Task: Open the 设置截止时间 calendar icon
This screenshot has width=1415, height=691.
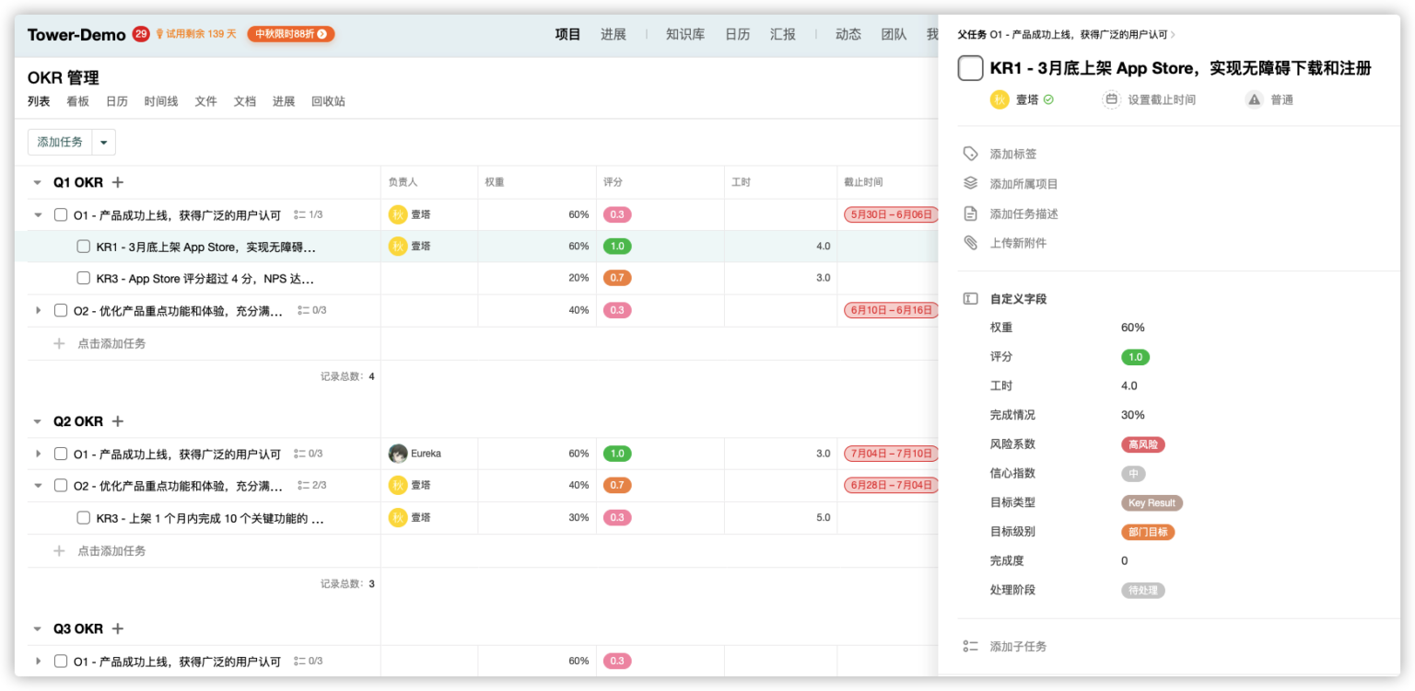Action: (x=1113, y=99)
